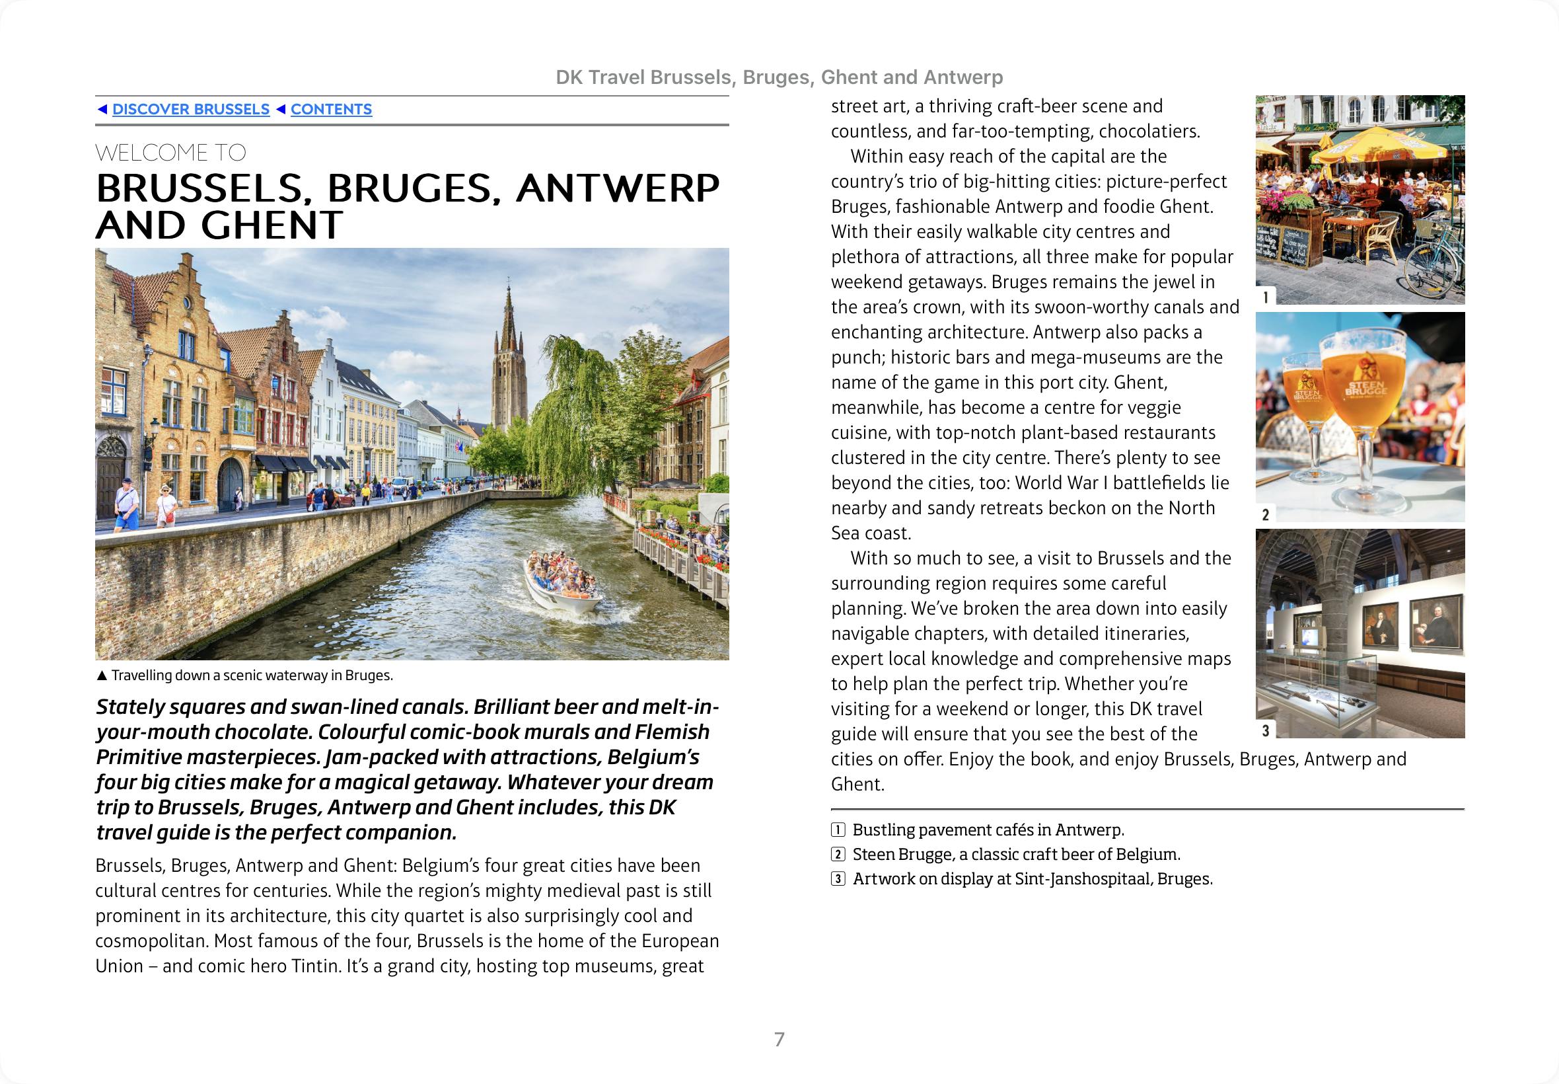The image size is (1559, 1084).
Task: Click the 'Travelling down a scenic waterway' caption
Action: (252, 676)
